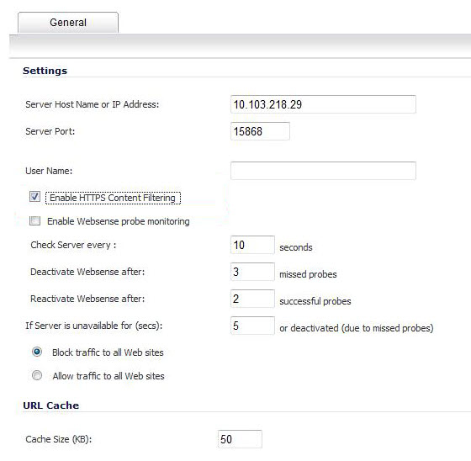The height and width of the screenshot is (461, 471).
Task: Click the Check Server every seconds field
Action: pyautogui.click(x=252, y=245)
